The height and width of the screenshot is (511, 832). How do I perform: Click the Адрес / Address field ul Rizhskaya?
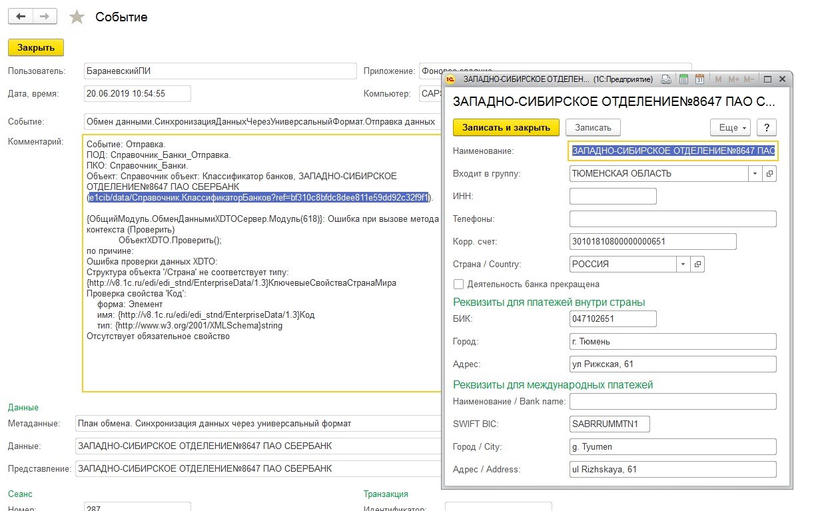(x=673, y=469)
